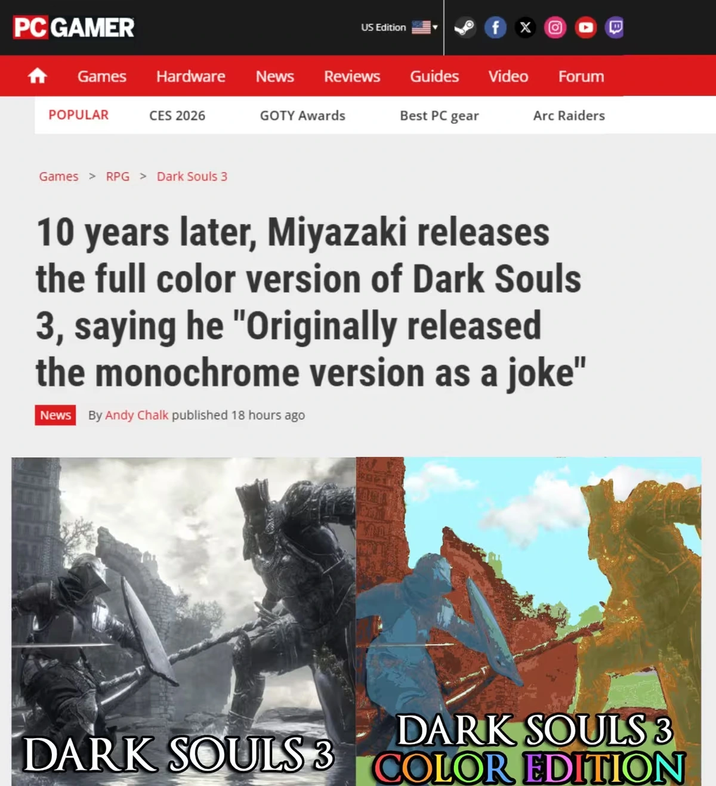The image size is (716, 786).
Task: Open author Andy Chalk's page
Action: click(137, 415)
